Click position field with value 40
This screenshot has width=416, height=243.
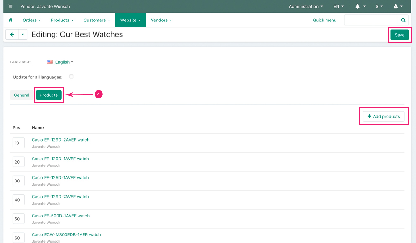(x=19, y=200)
